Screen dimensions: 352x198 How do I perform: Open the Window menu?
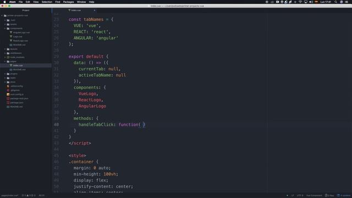pyautogui.click(x=81, y=2)
